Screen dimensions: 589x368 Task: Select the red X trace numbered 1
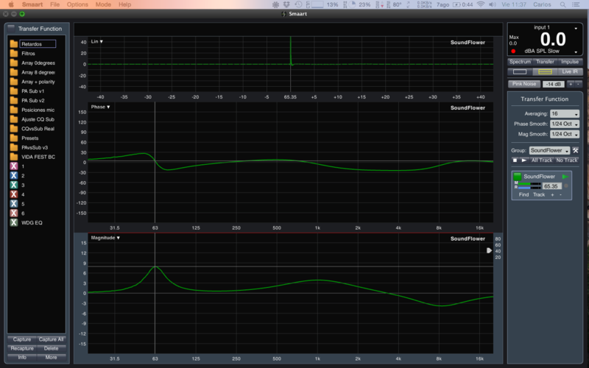pyautogui.click(x=13, y=167)
